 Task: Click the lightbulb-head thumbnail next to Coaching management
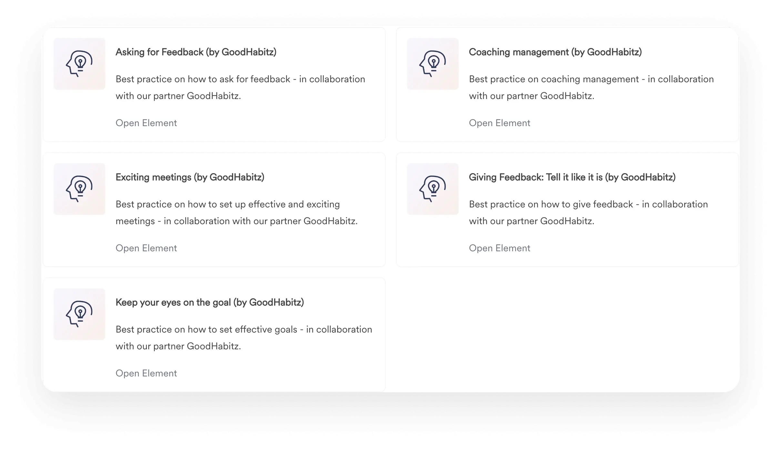pos(433,63)
